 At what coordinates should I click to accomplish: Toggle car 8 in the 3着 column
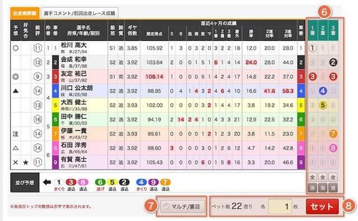click(333, 148)
